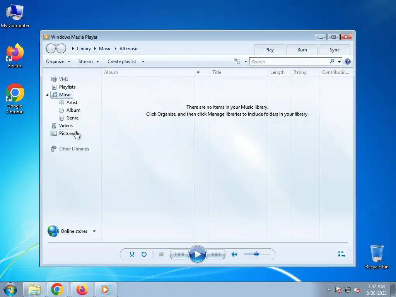The width and height of the screenshot is (396, 297).
Task: Click Music in the breadcrumb
Action: click(x=105, y=49)
